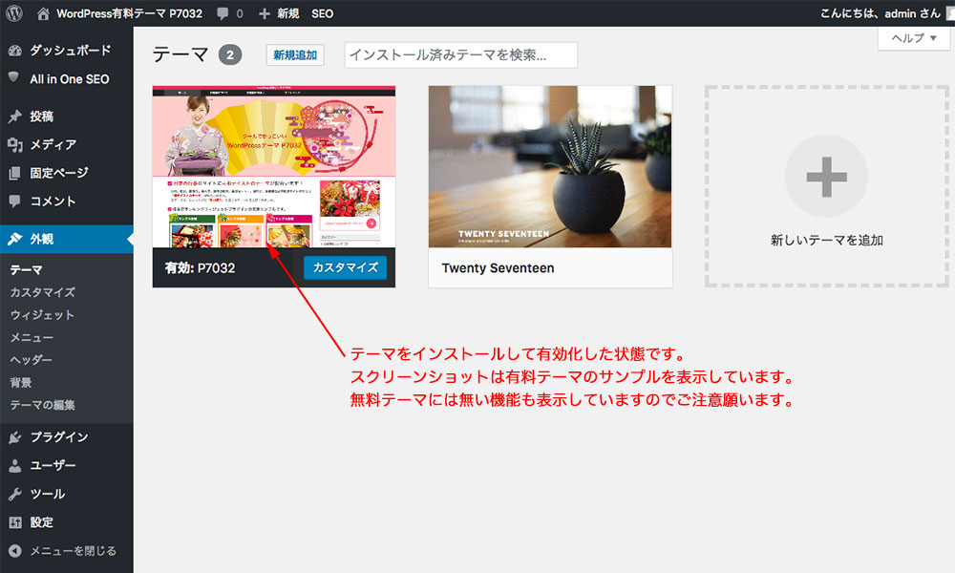This screenshot has height=573, width=955.
Task: Open the ウィジェット submenu item
Action: [42, 315]
